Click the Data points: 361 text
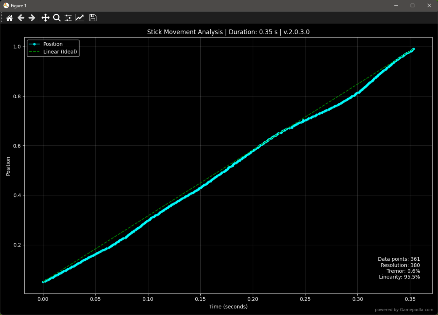This screenshot has height=315, width=438. 399,259
